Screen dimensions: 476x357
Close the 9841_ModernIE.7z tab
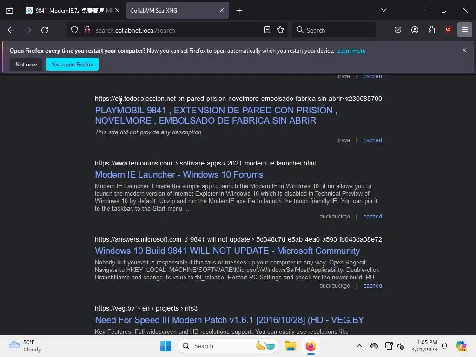(x=117, y=10)
